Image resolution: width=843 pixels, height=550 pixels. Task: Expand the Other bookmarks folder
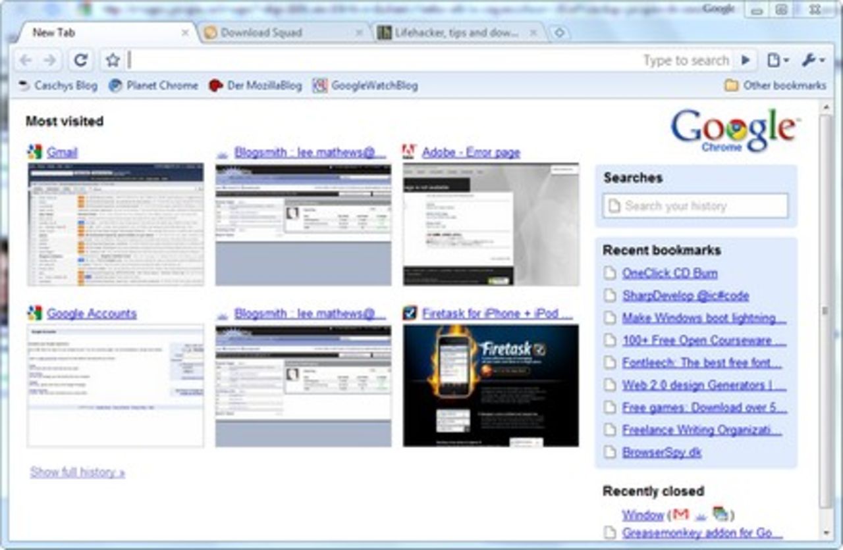[775, 86]
